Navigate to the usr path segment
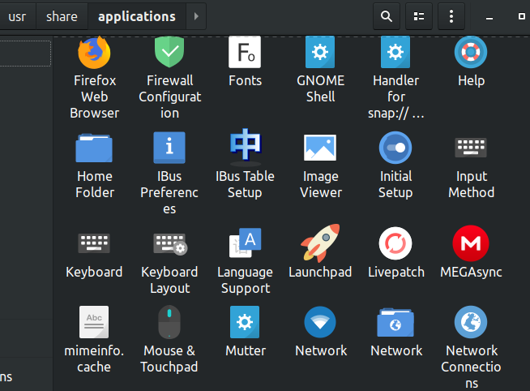 tap(17, 16)
